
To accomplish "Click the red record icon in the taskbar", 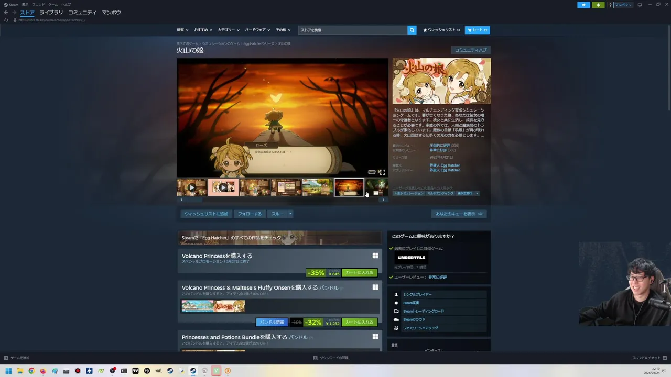I will point(78,371).
